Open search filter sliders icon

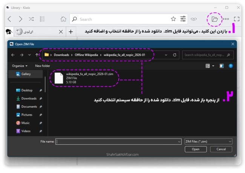point(183,19)
